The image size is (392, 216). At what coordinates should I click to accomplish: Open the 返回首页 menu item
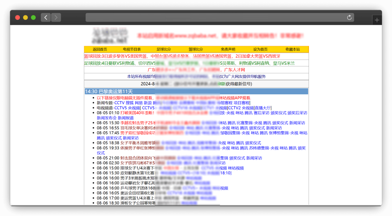100,49
